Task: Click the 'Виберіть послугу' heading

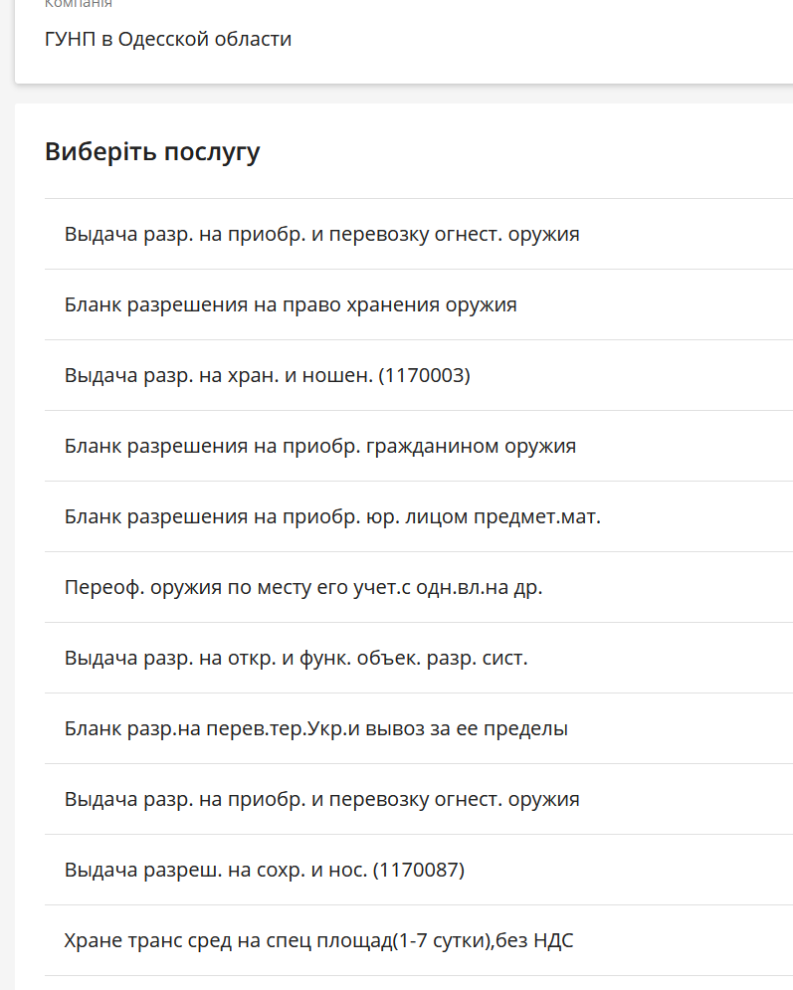Action: click(152, 152)
